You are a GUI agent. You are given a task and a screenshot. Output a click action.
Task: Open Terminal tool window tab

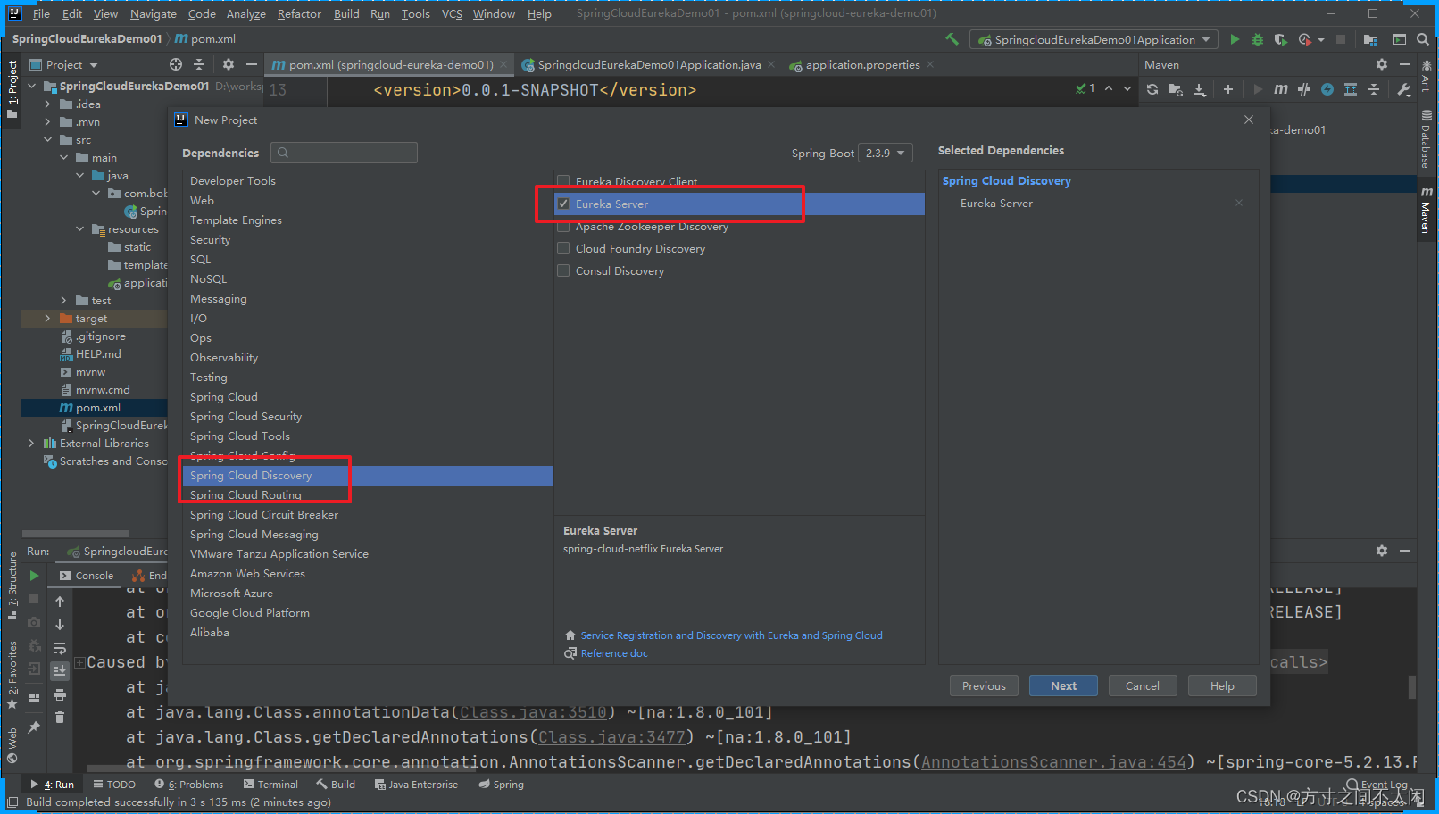click(x=270, y=785)
